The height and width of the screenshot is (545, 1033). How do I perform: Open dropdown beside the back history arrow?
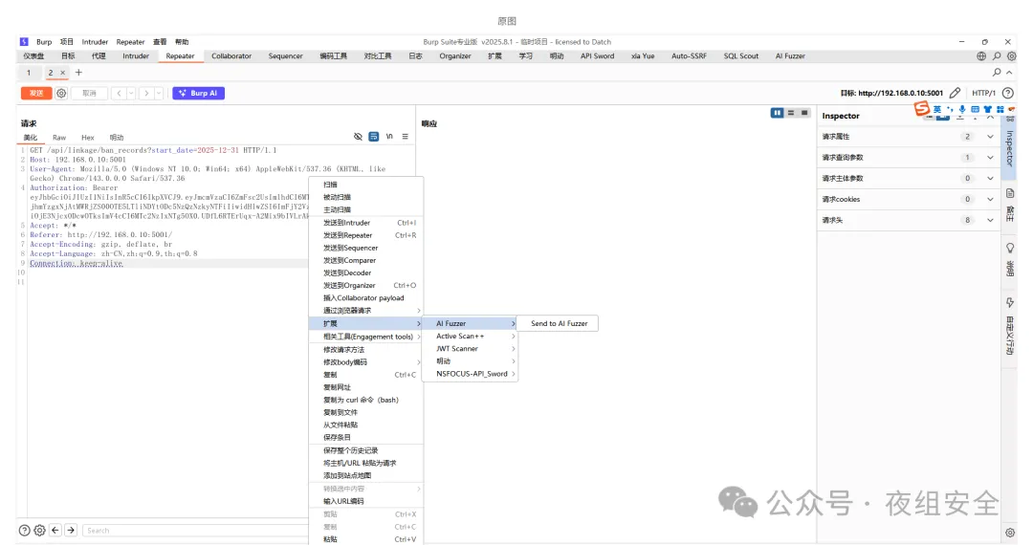131,93
